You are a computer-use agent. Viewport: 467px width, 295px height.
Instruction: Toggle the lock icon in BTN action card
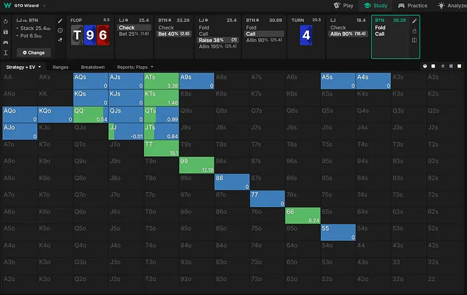click(x=414, y=31)
